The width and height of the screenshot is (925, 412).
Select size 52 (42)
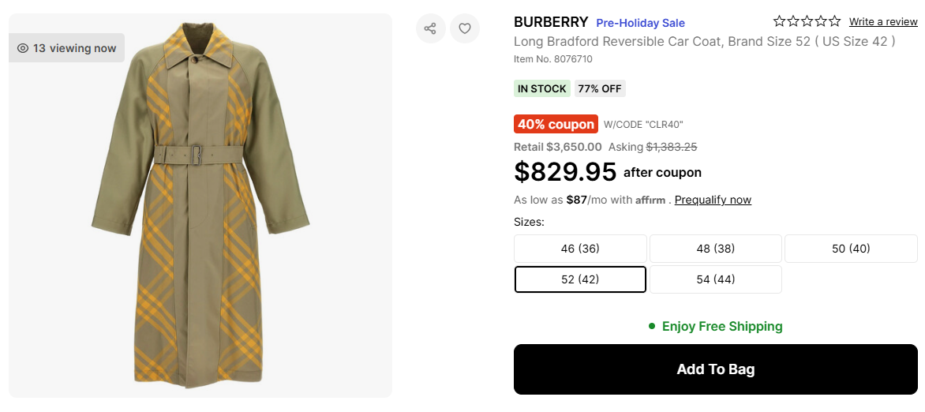(580, 279)
